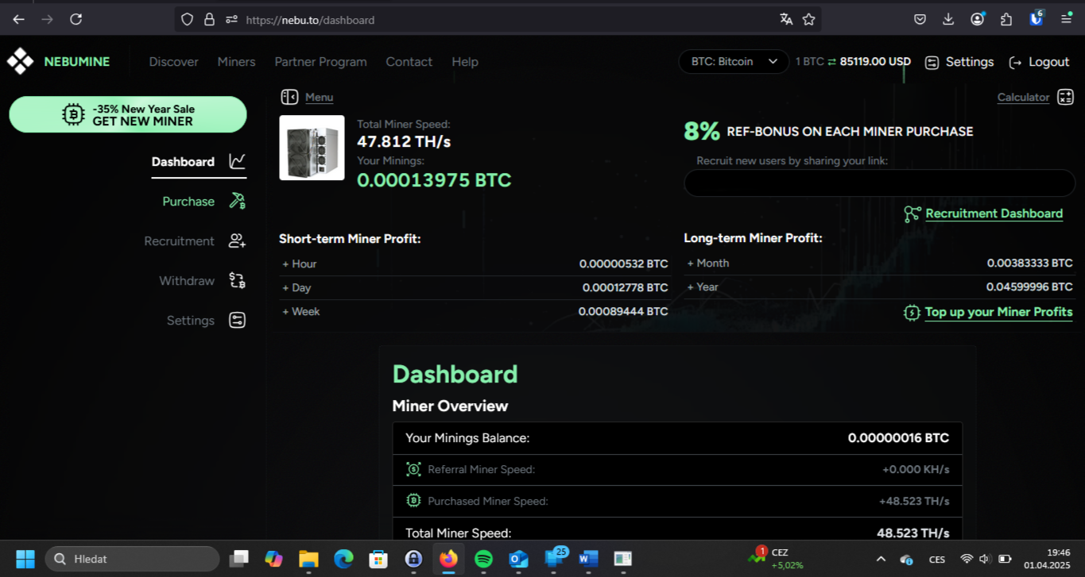Image resolution: width=1085 pixels, height=577 pixels.
Task: Click the Purchased Miner Speed icon
Action: pos(413,501)
